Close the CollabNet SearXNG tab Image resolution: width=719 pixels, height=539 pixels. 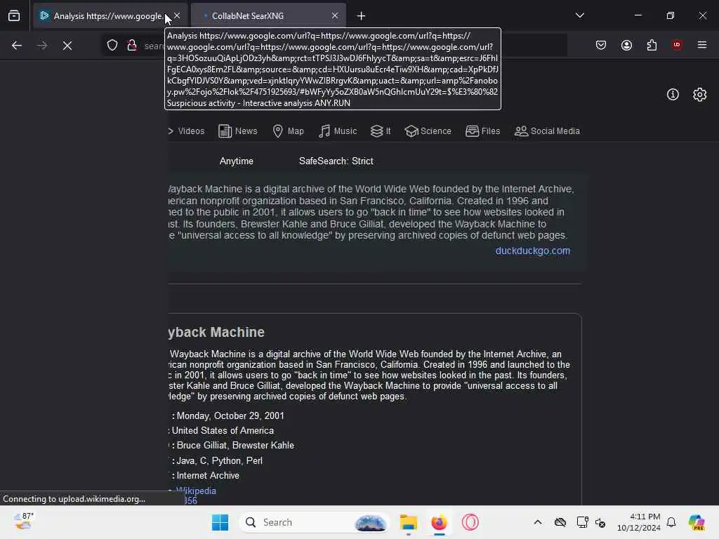click(x=335, y=15)
